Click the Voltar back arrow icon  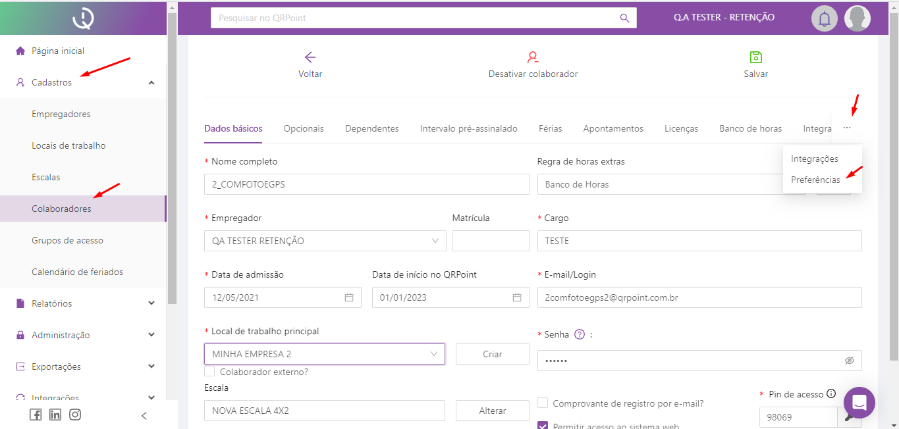click(310, 57)
